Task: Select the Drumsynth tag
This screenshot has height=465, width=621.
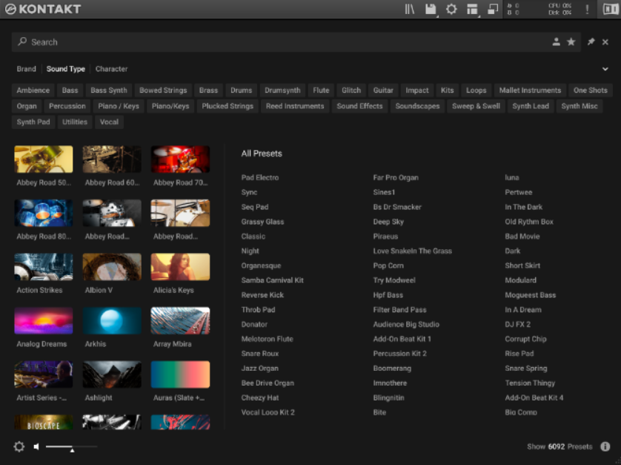Action: point(282,90)
